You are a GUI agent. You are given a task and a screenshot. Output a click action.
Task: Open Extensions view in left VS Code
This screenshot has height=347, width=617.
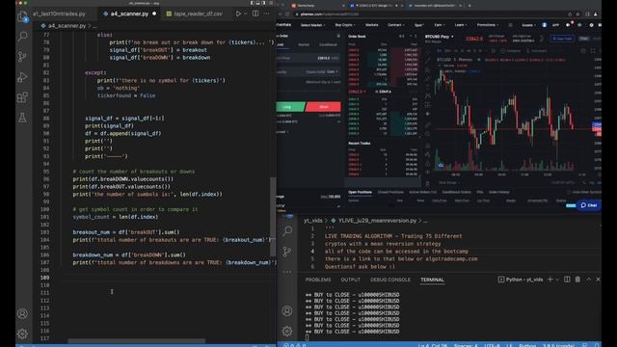22,97
